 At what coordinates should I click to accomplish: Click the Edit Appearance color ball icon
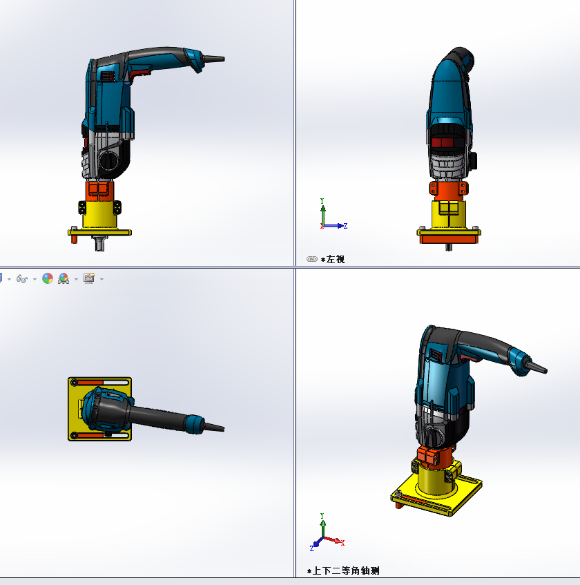pyautogui.click(x=48, y=278)
